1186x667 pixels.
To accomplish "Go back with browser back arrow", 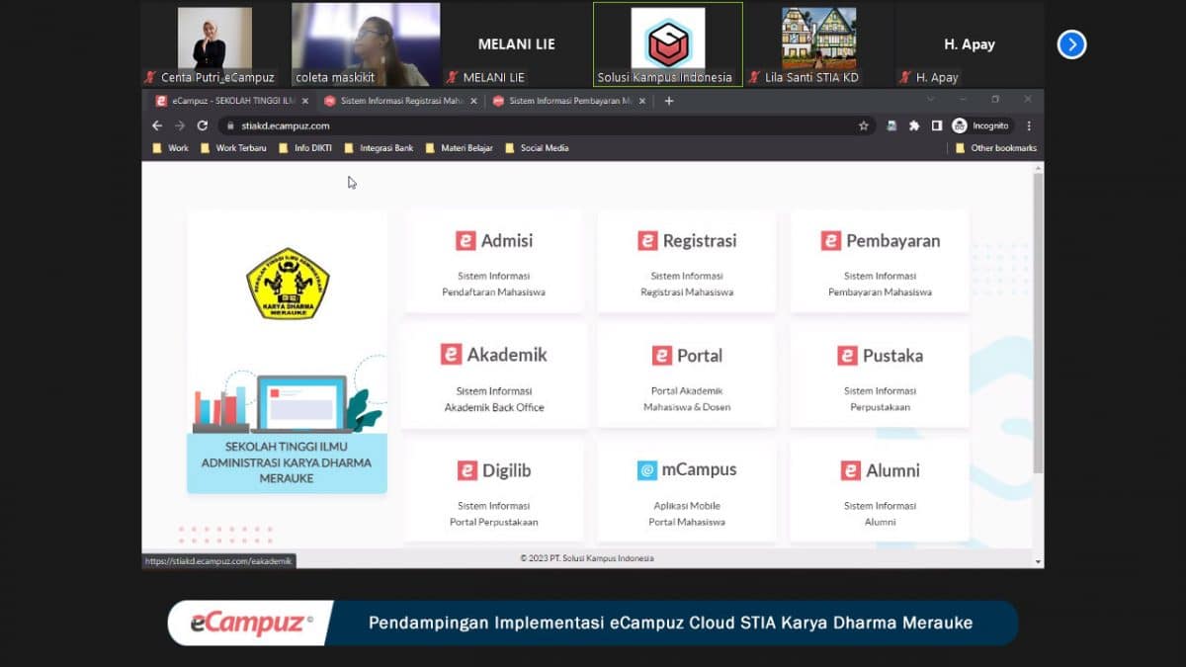I will point(157,125).
